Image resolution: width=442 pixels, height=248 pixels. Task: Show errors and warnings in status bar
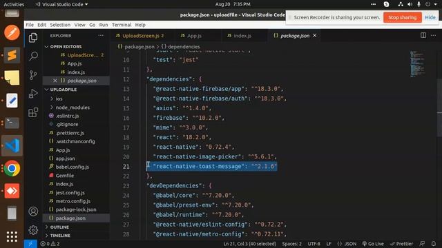[50, 244]
